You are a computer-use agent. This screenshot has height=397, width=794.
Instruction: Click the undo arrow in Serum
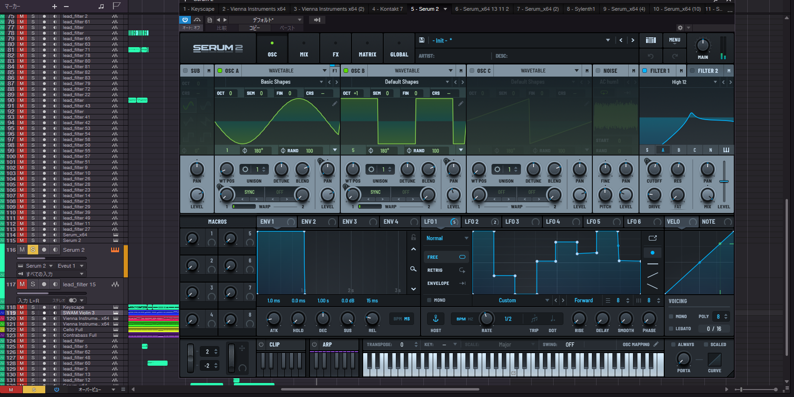pos(651,56)
